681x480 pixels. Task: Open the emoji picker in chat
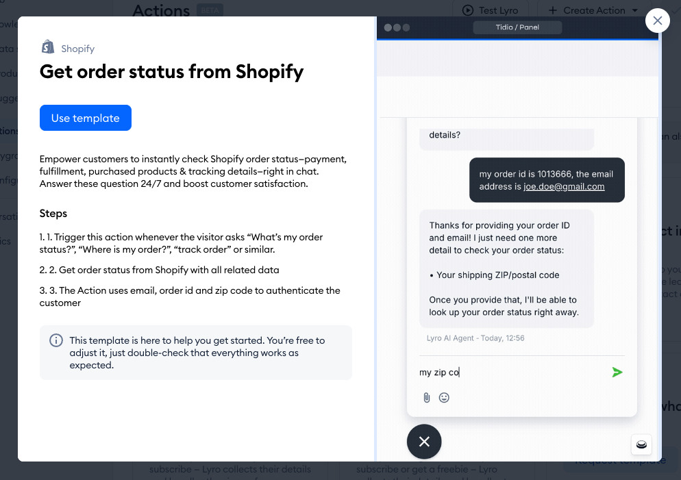tap(444, 397)
